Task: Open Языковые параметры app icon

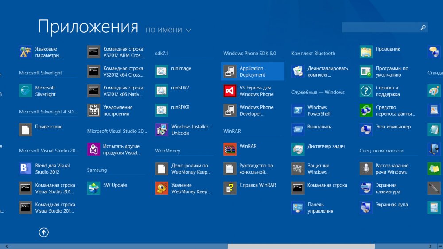Action: 25,52
